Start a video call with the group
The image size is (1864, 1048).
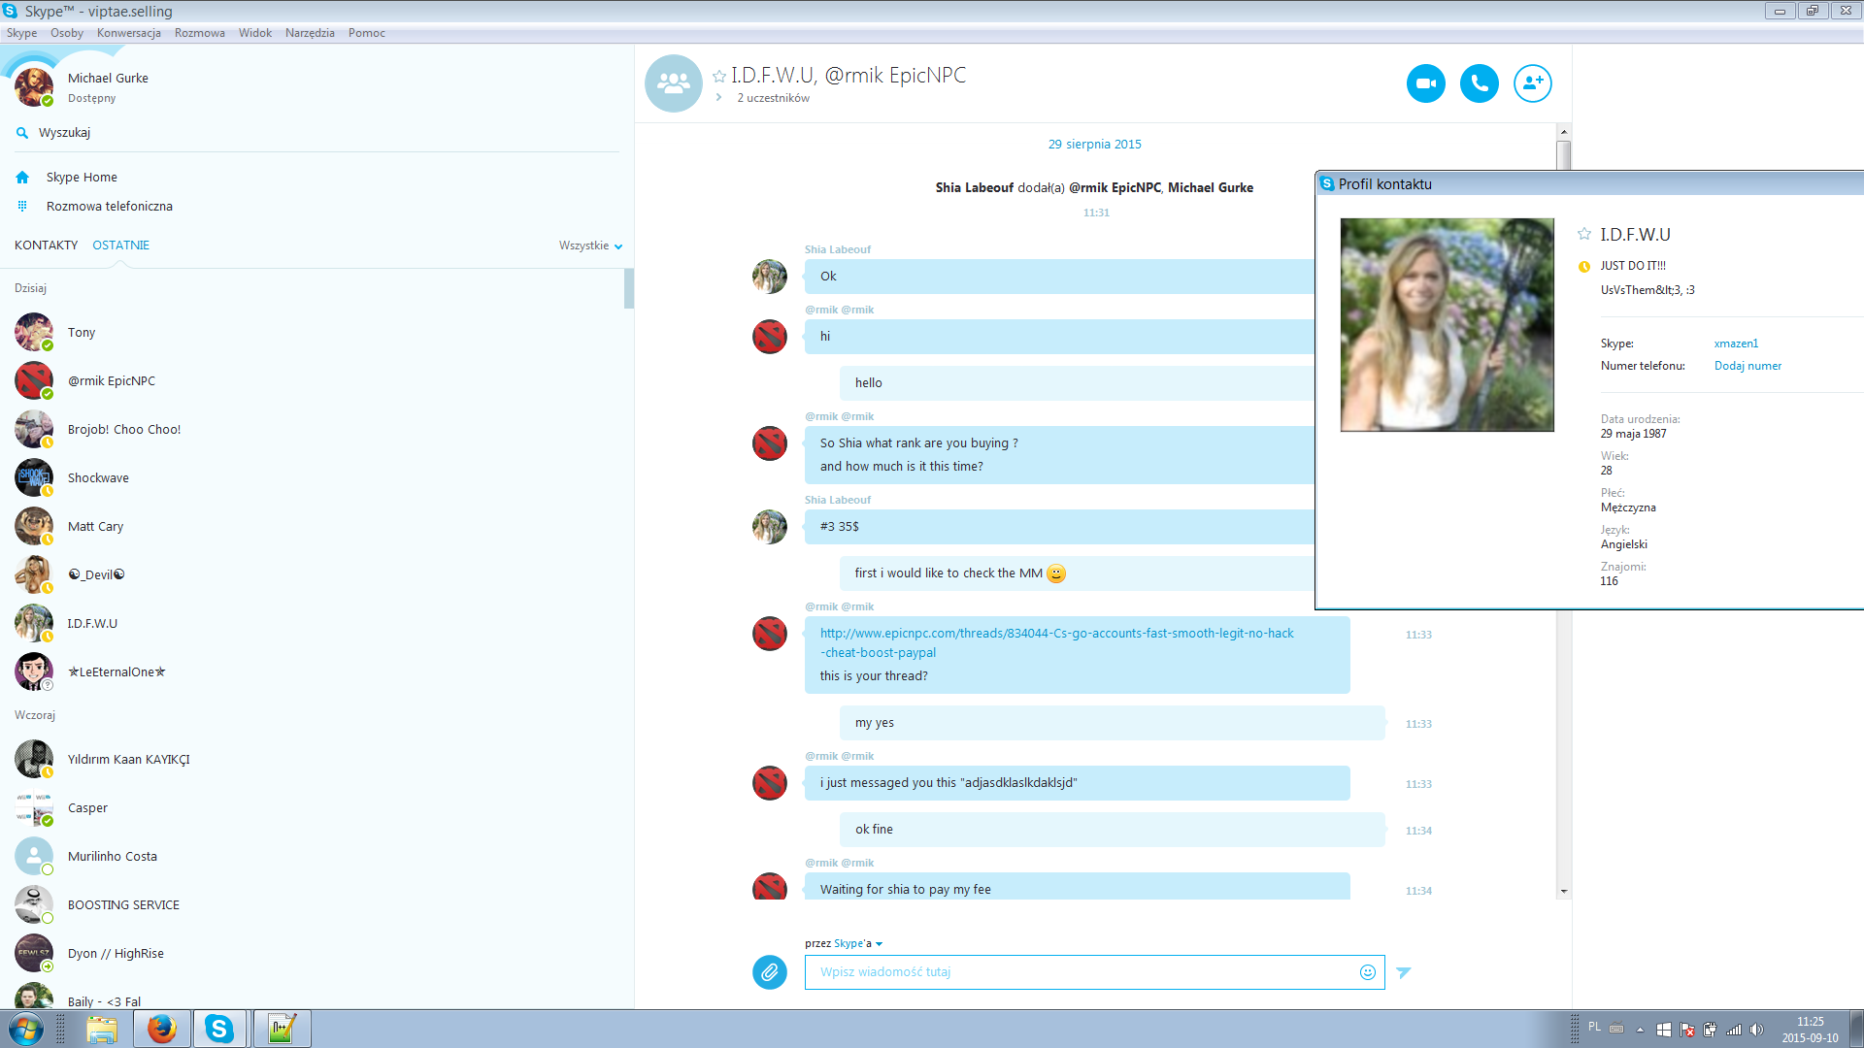(x=1425, y=83)
